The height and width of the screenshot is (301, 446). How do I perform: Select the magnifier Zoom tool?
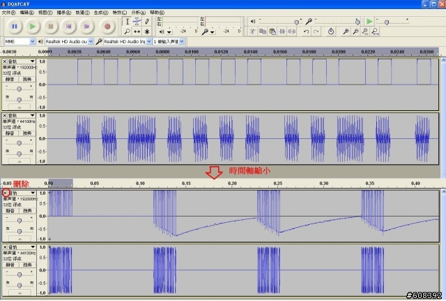pos(127,31)
